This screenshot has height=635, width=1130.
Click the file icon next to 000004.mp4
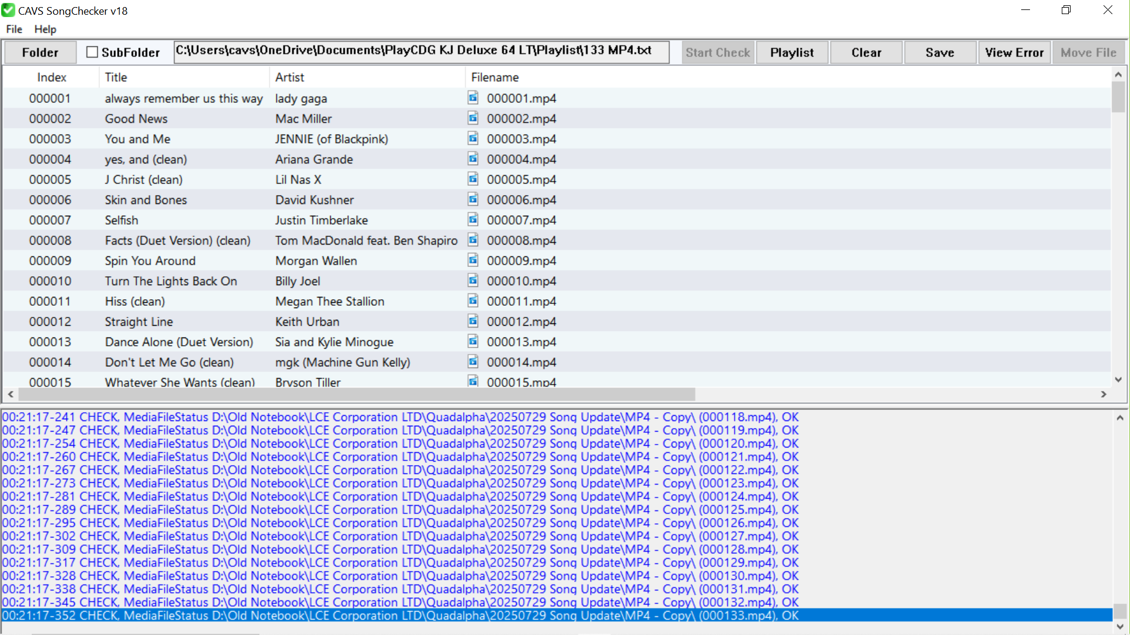tap(473, 159)
